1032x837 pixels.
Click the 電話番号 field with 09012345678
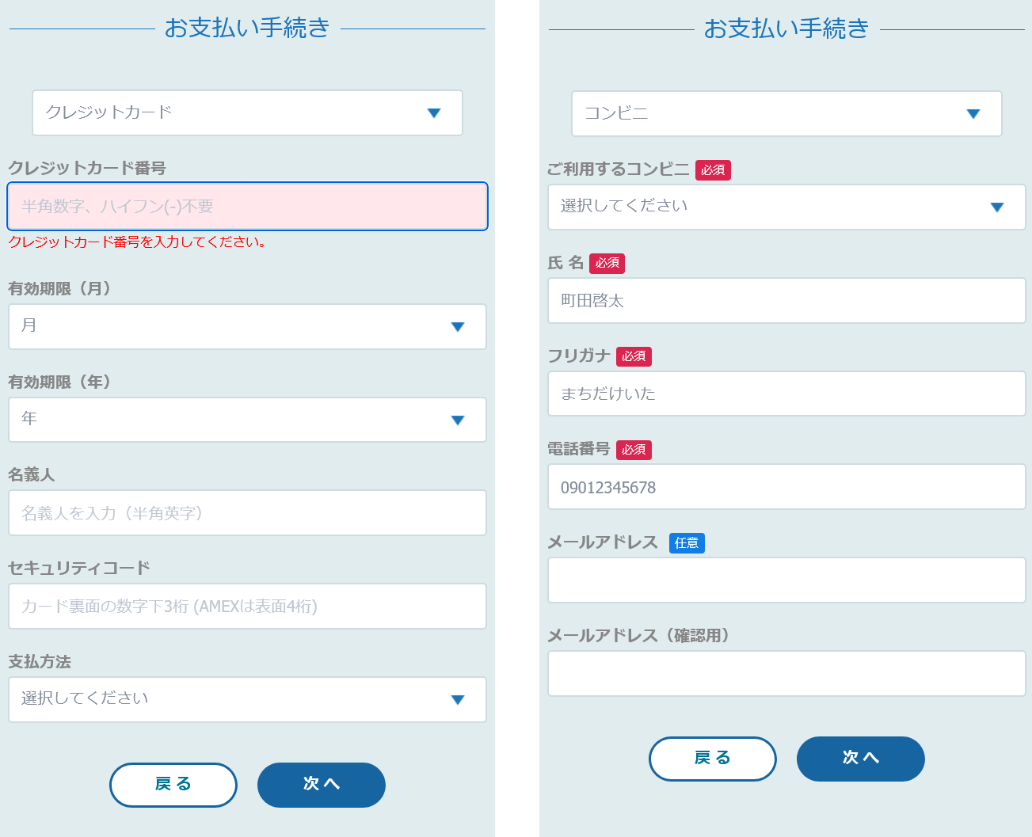[x=786, y=487]
